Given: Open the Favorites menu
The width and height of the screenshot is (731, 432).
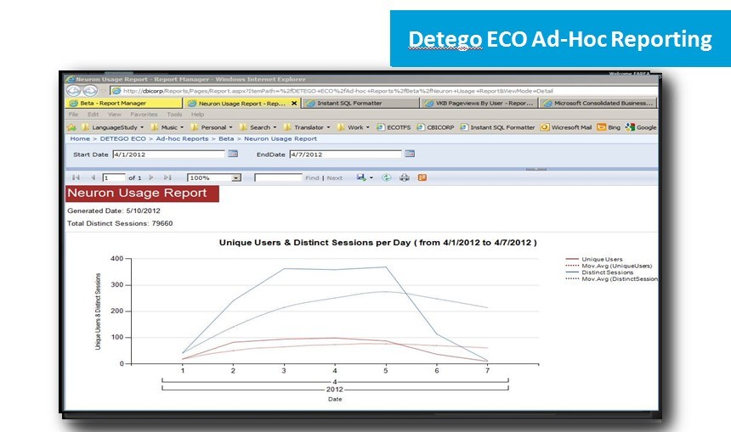Looking at the screenshot, I should coord(144,115).
